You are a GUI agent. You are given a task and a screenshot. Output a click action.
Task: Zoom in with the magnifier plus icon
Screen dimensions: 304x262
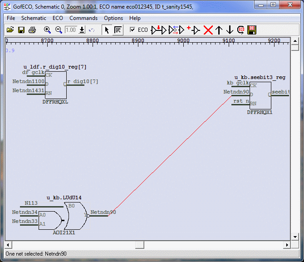pyautogui.click(x=47, y=30)
